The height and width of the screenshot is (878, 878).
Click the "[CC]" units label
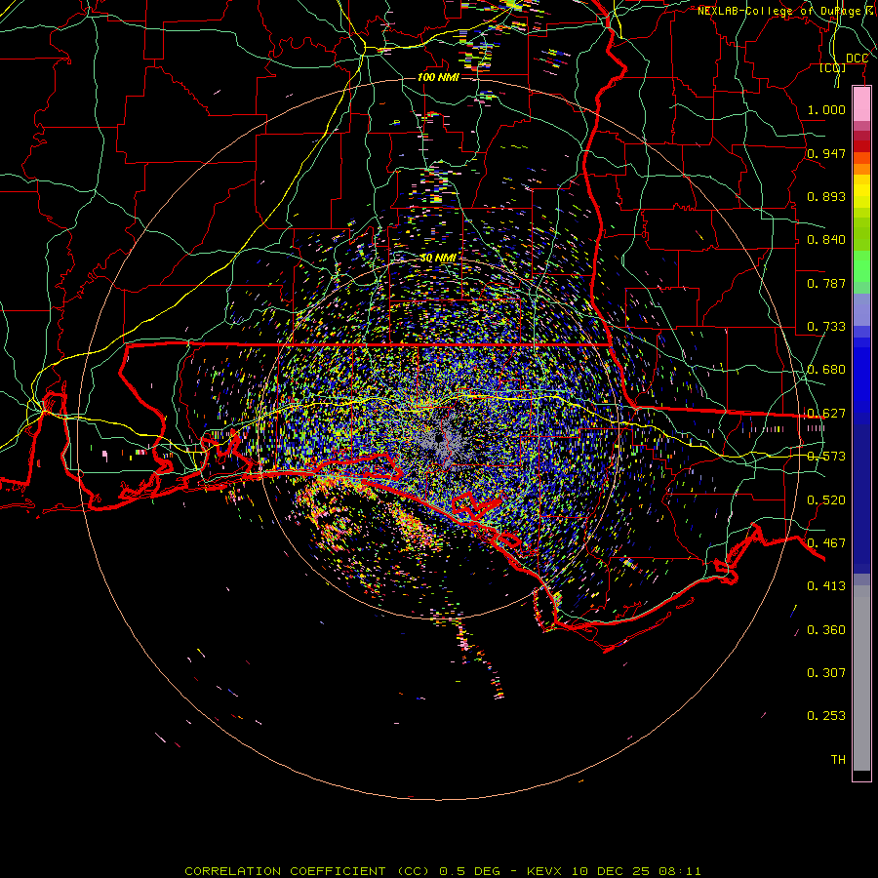833,68
